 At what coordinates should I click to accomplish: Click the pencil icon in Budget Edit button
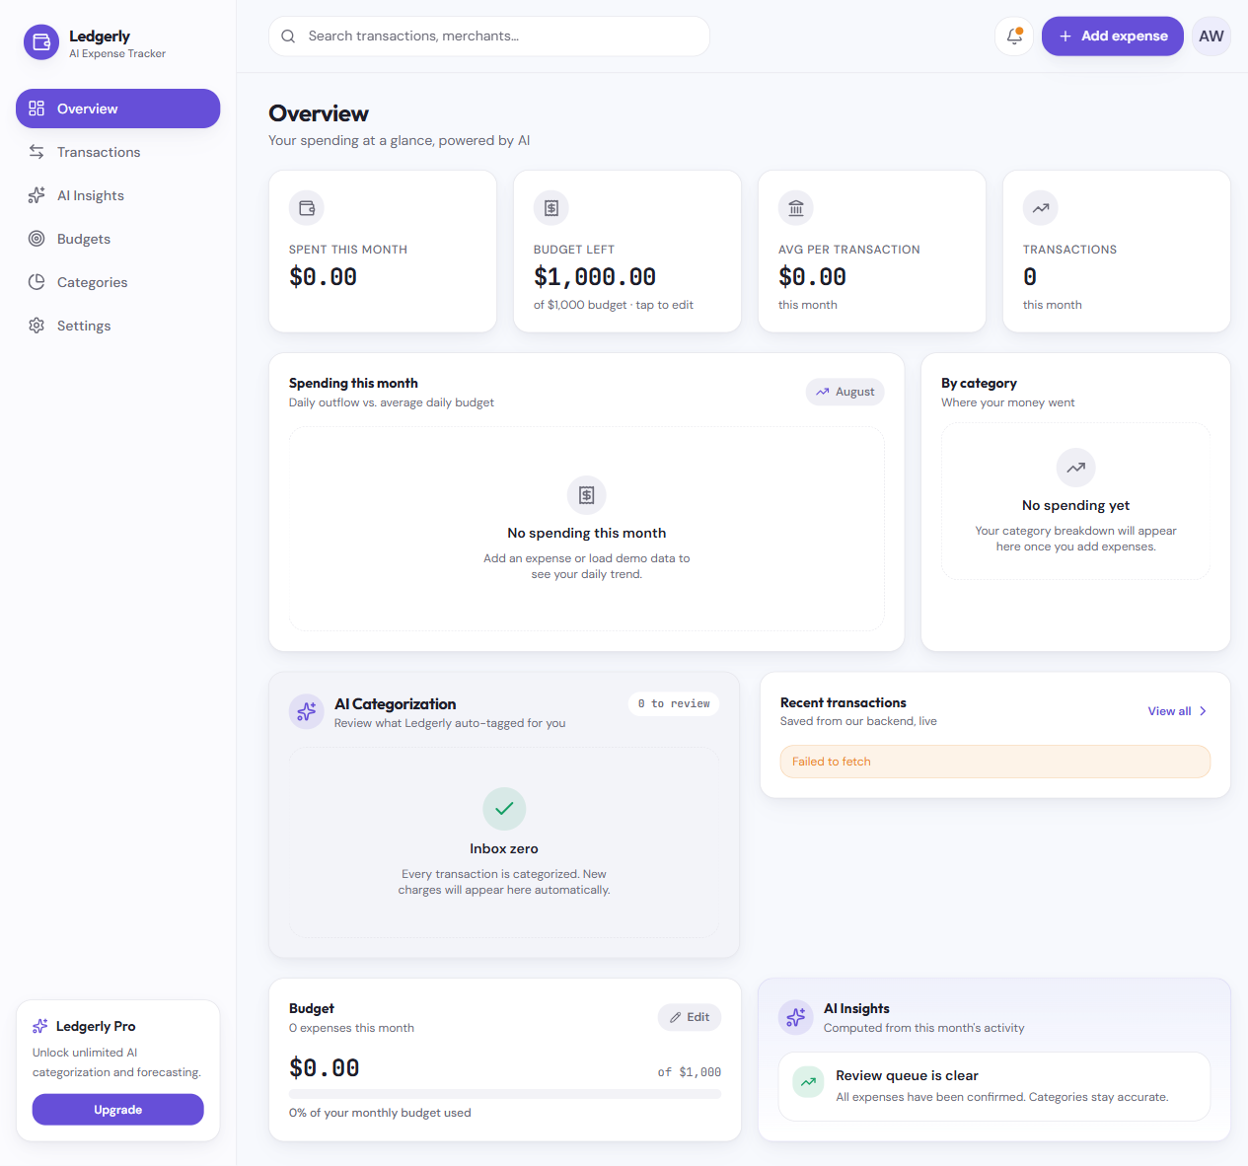pyautogui.click(x=676, y=1017)
